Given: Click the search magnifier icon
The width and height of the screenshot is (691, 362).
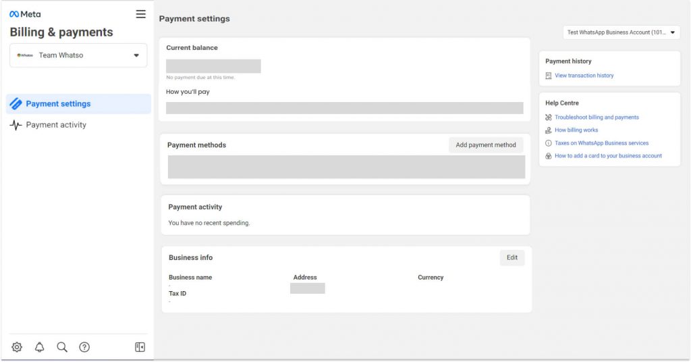Looking at the screenshot, I should pyautogui.click(x=62, y=347).
